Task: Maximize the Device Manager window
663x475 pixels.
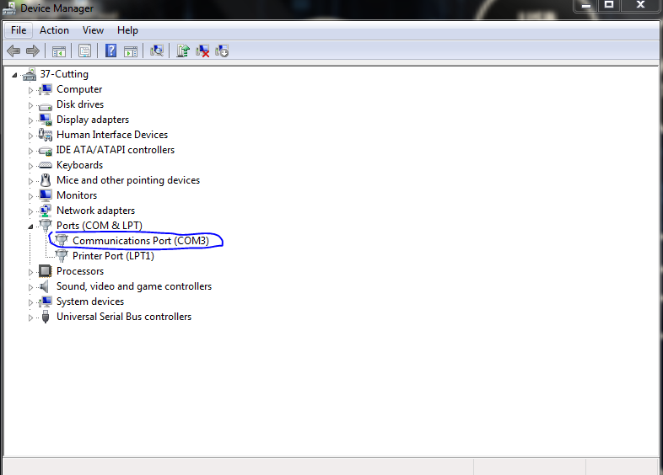Action: 609,5
